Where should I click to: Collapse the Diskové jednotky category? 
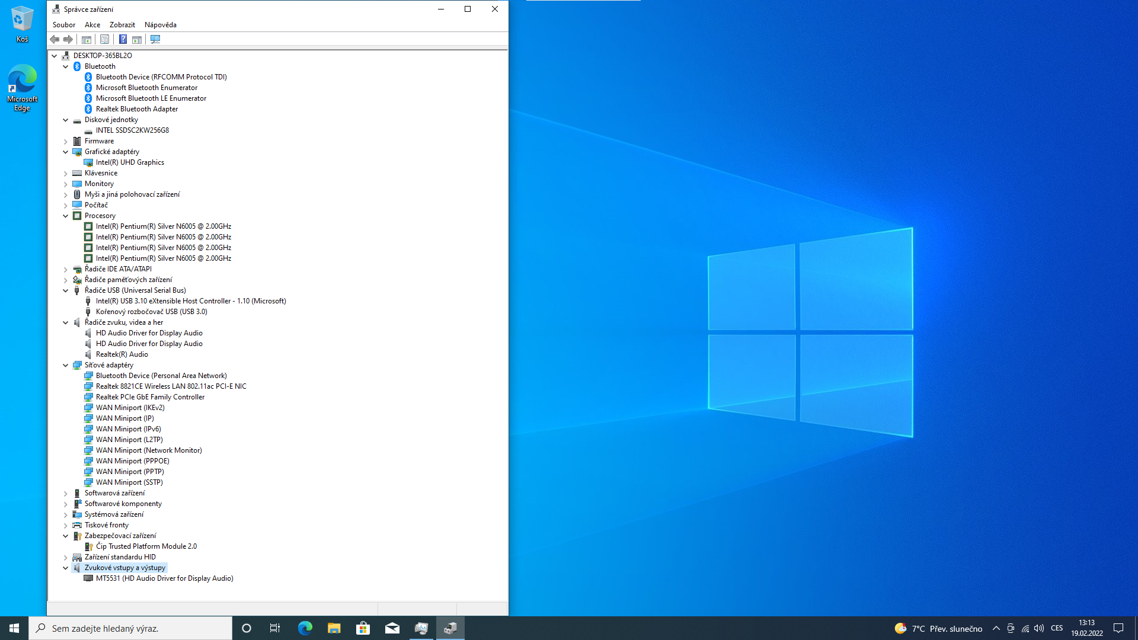pyautogui.click(x=66, y=120)
